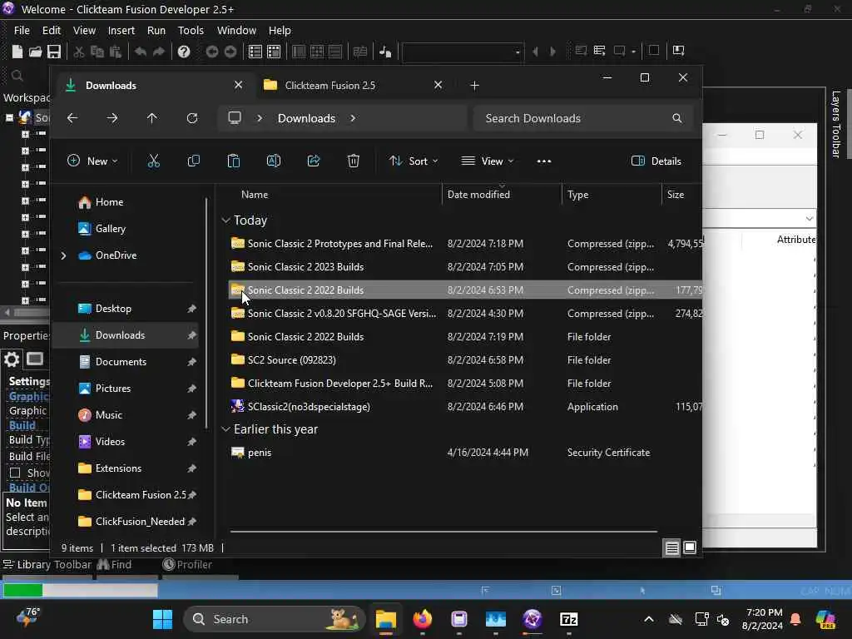Switch to details list view icon

click(x=671, y=547)
